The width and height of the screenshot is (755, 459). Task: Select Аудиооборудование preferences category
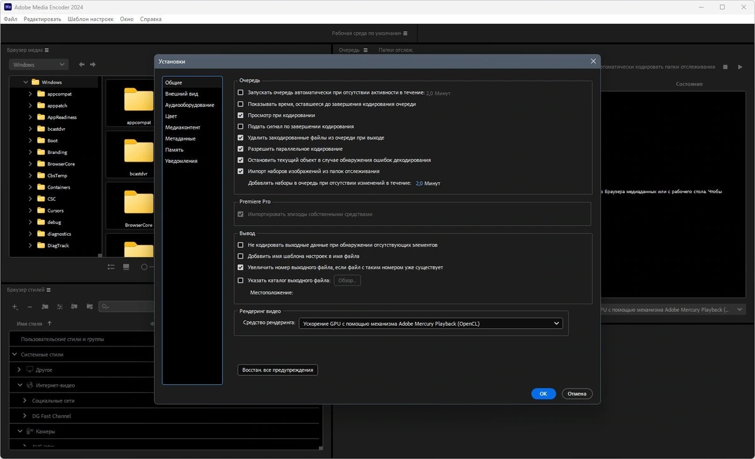[189, 104]
